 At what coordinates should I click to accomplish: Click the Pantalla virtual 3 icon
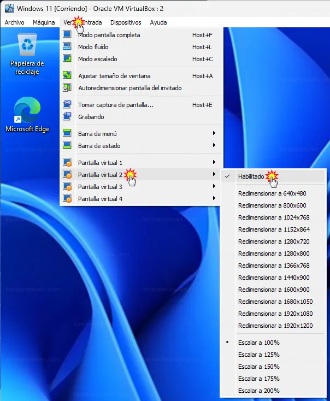tap(67, 186)
